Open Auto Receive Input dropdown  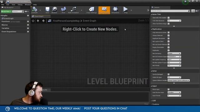[174, 92]
